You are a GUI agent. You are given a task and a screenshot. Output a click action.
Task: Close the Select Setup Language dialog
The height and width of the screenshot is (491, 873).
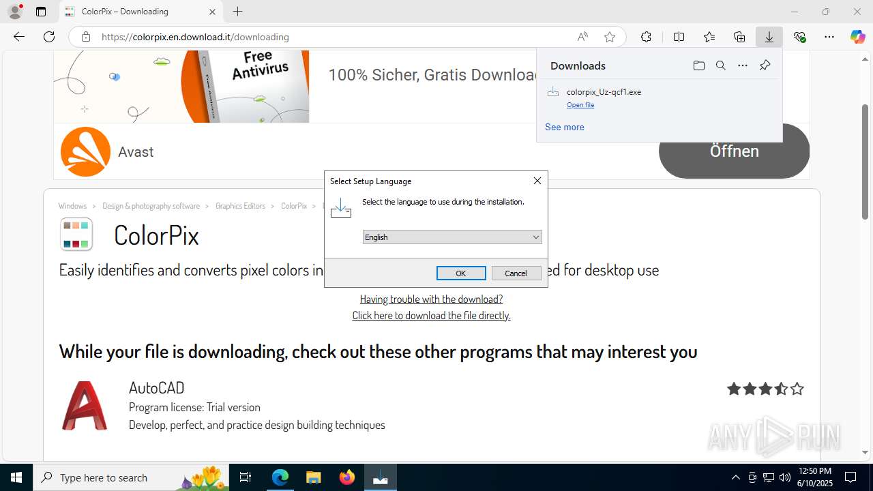coord(537,181)
